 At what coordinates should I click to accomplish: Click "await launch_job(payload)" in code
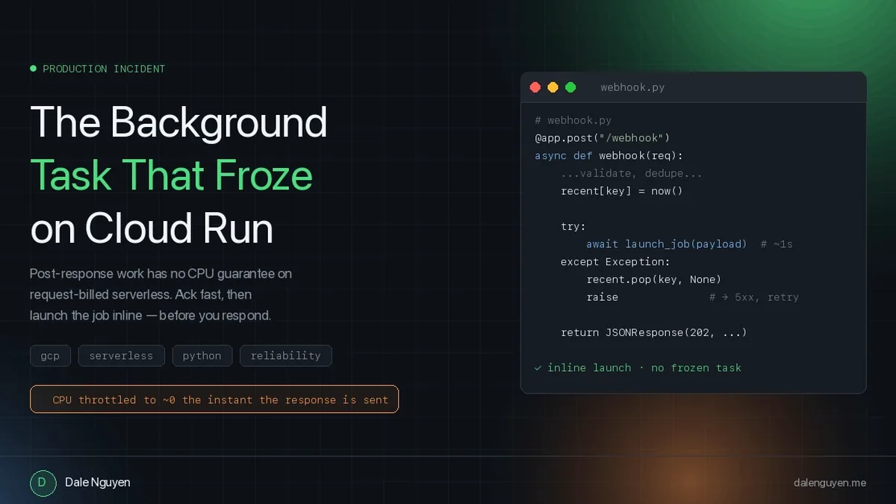[x=666, y=244]
